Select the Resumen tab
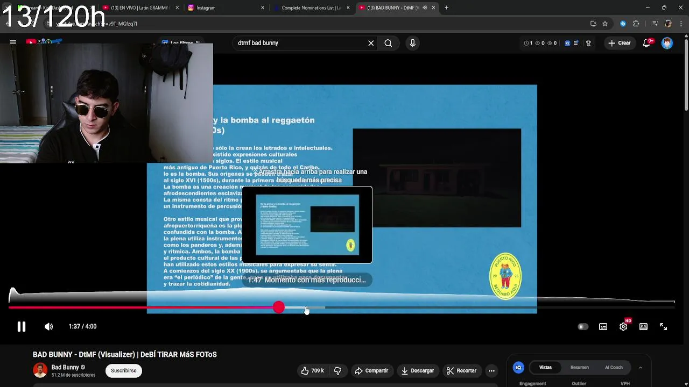Viewport: 689px width, 387px height. click(x=579, y=368)
